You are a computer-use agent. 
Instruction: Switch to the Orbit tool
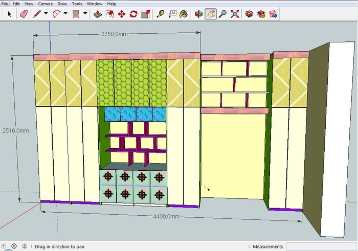(x=199, y=14)
